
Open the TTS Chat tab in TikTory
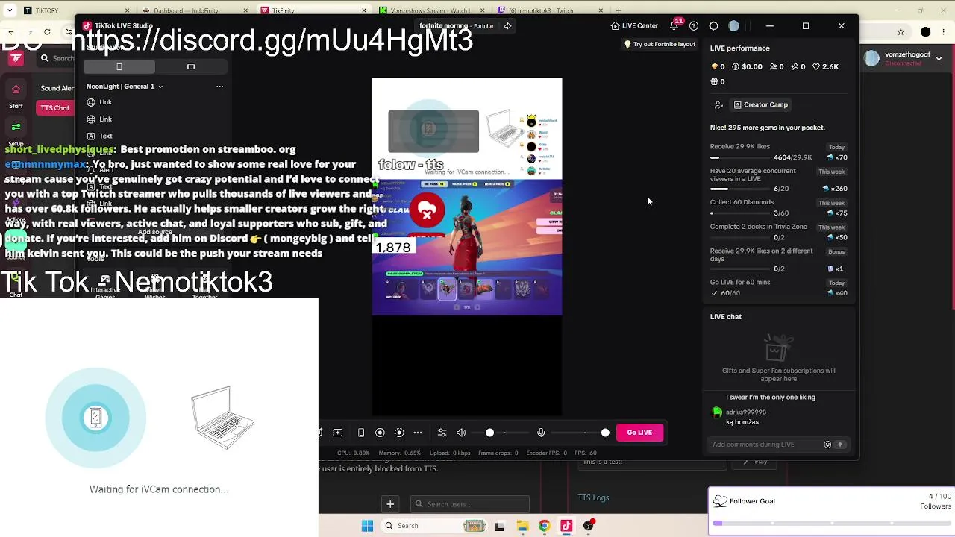(x=54, y=108)
